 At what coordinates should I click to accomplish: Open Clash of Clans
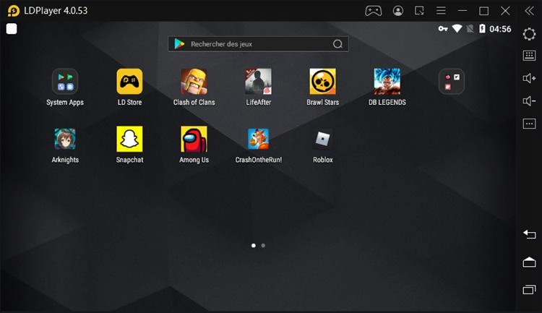[x=194, y=82]
